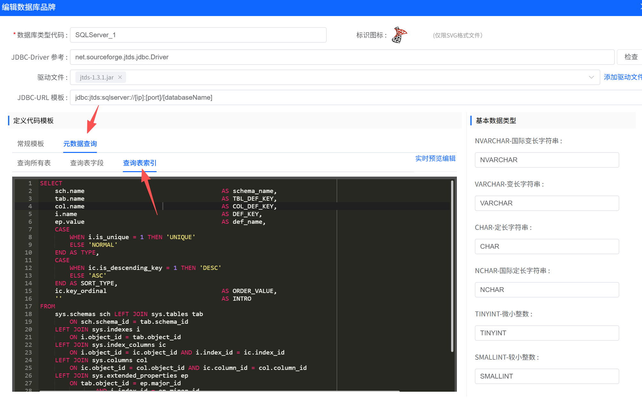Open the 查询所有表 sub-tab

(x=34, y=163)
